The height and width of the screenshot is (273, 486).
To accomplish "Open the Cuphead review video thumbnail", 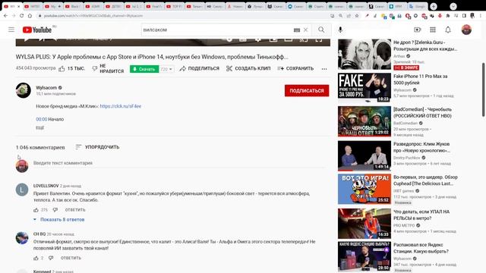I will pyautogui.click(x=364, y=189).
